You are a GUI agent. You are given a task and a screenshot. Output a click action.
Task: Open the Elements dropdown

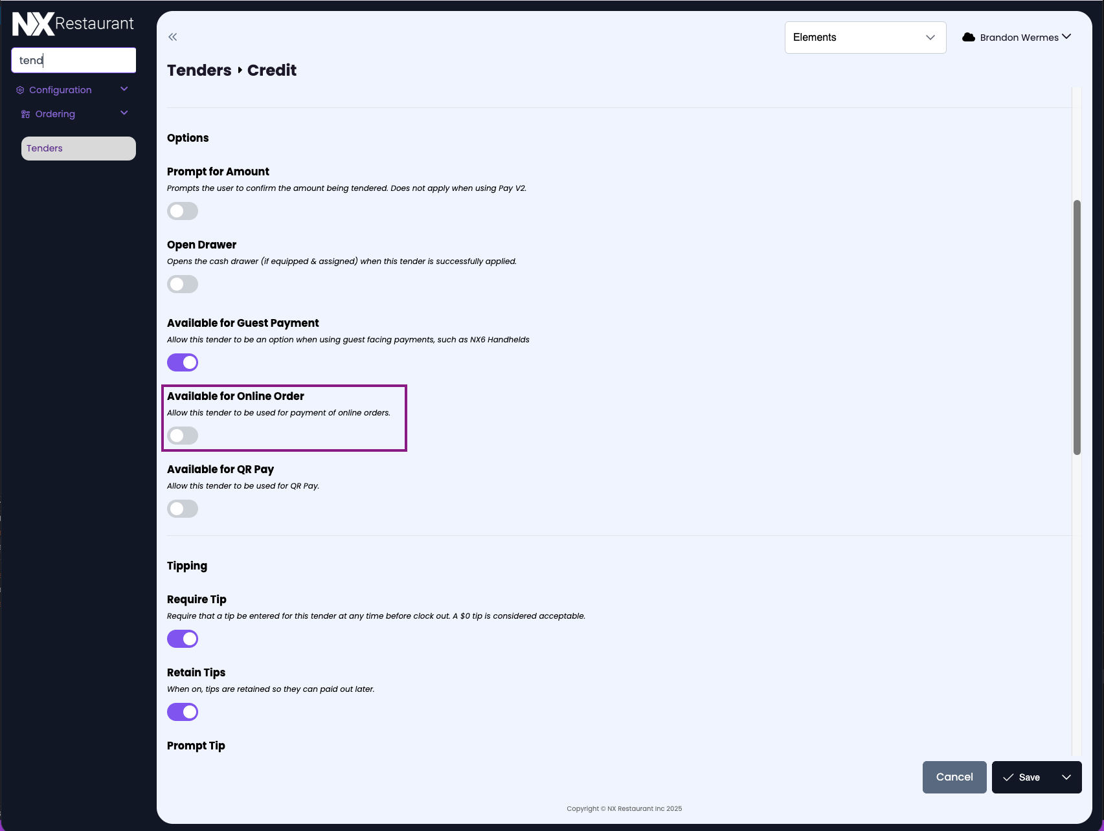(864, 38)
